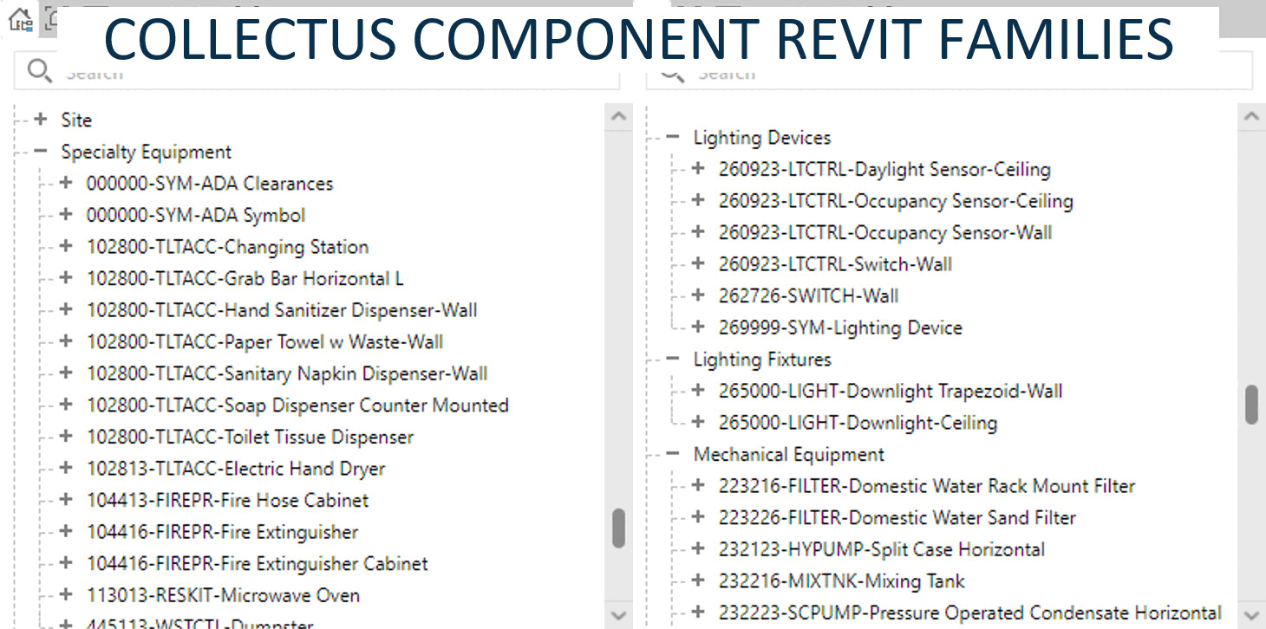Expand 262726-SWITCH-Wall family
The image size is (1266, 629).
pyautogui.click(x=698, y=295)
